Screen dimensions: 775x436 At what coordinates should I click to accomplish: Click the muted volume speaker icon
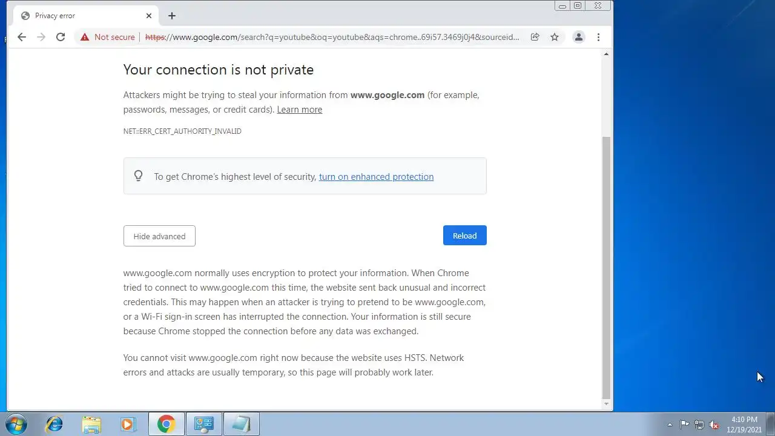pos(714,424)
